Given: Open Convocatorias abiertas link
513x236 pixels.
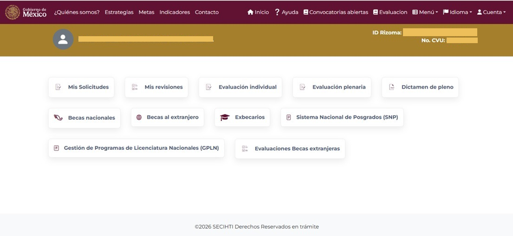Looking at the screenshot, I should [336, 13].
